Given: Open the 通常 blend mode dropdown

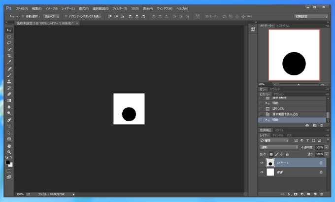Looking at the screenshot, I should point(279,147).
